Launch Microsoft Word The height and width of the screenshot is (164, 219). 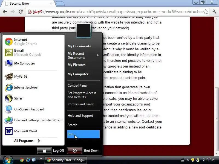[33, 131]
